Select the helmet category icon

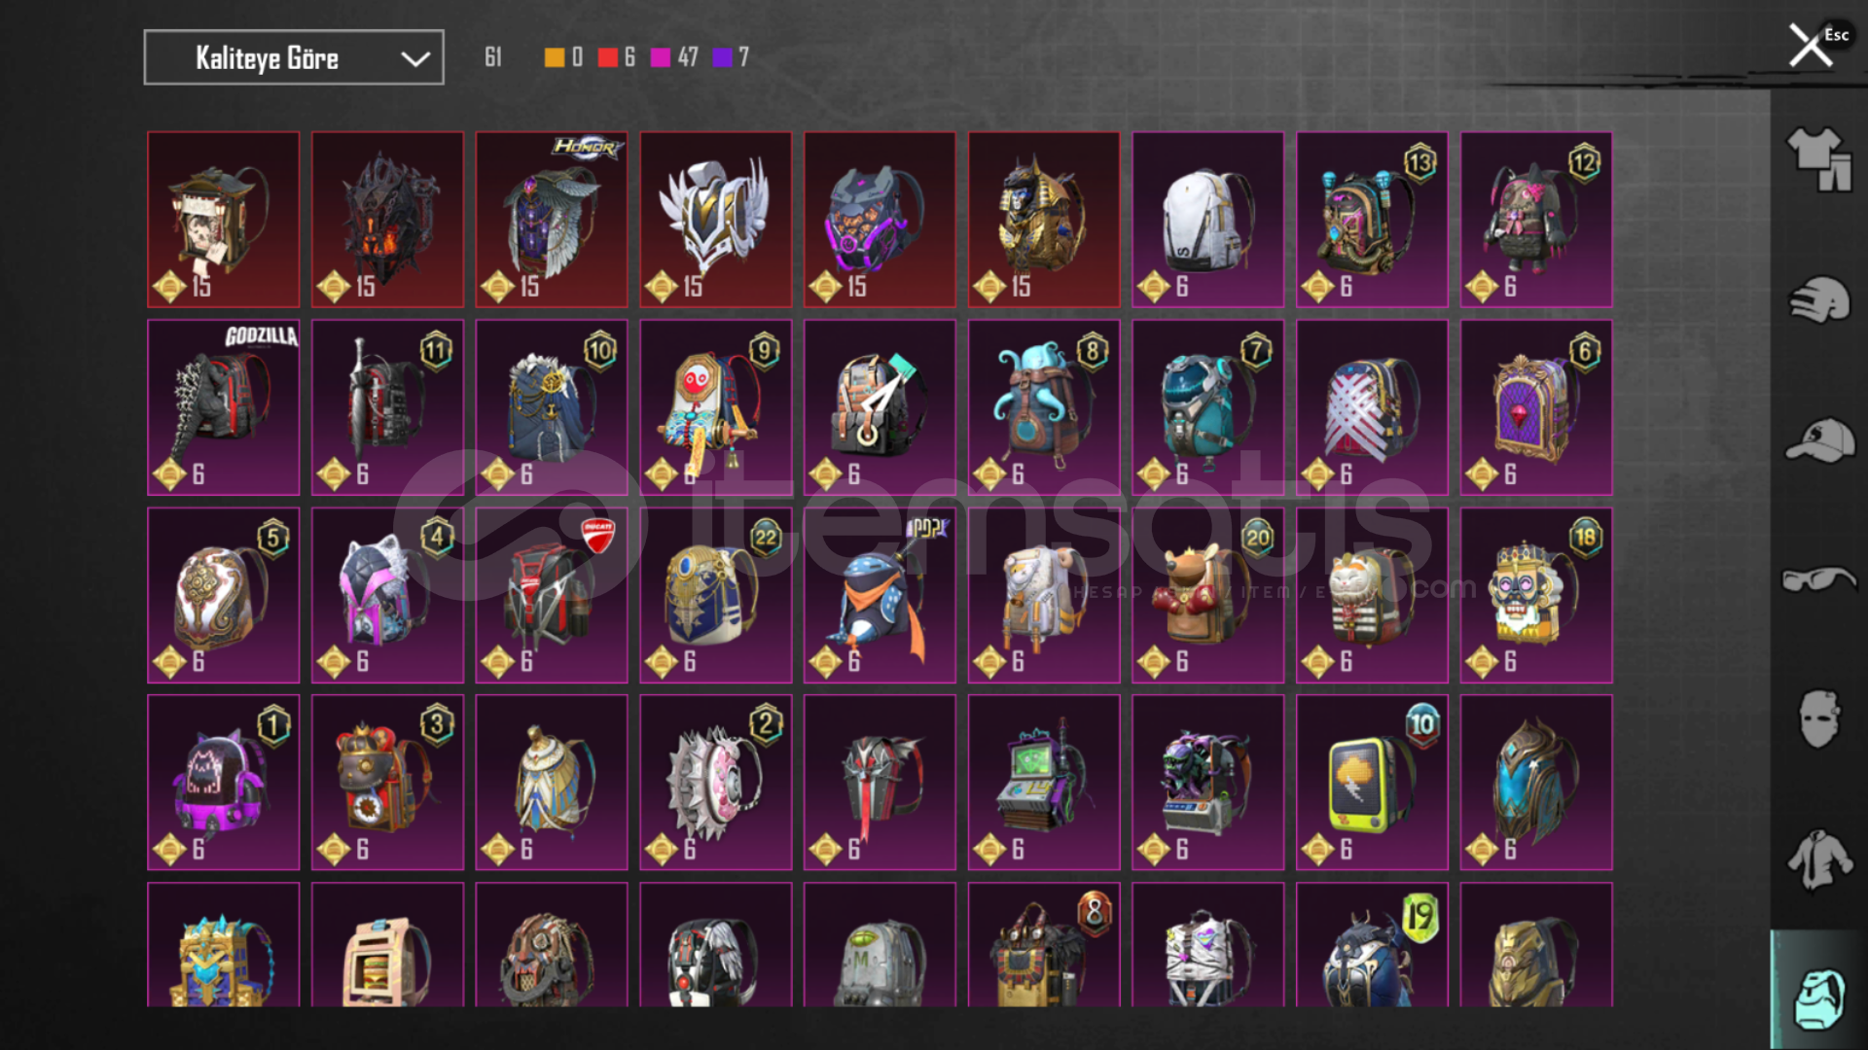click(1818, 299)
